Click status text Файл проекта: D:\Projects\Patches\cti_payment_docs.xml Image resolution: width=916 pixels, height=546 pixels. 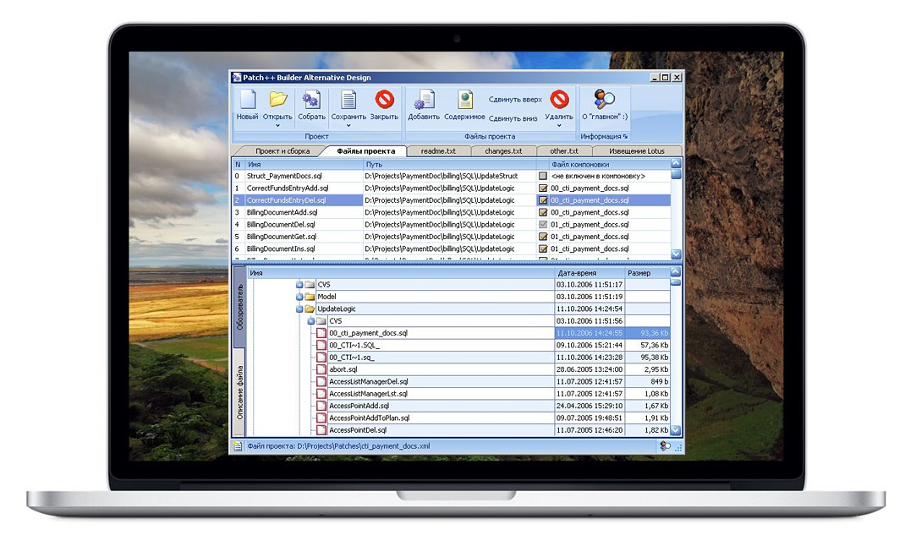pos(338,446)
